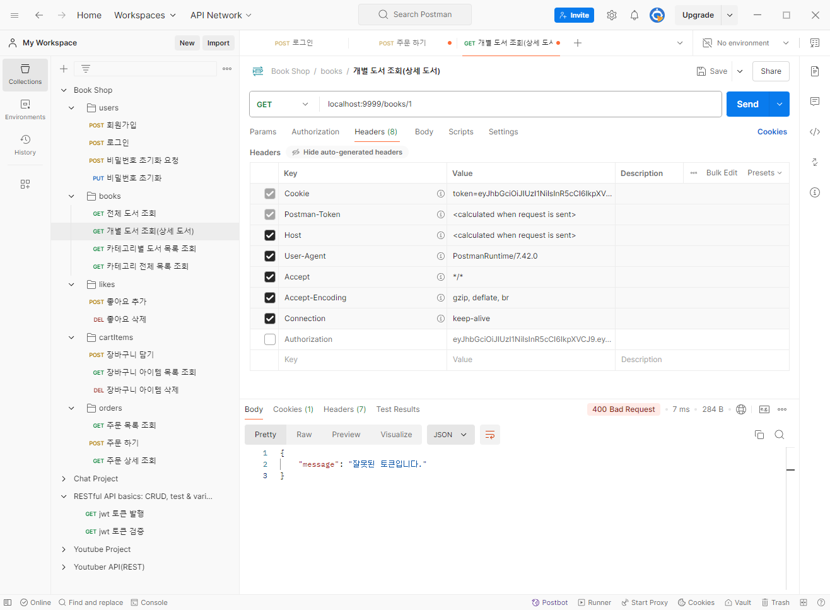830x610 pixels.
Task: Hide auto-generated headers toggle
Action: (347, 152)
